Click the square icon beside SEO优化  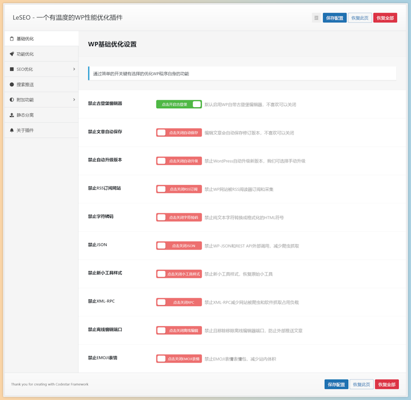tap(11, 69)
